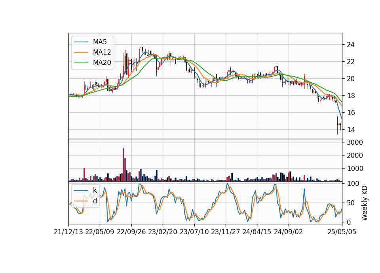380x273 pixels.
Task: Click the price axis value 14
Action: coord(350,130)
